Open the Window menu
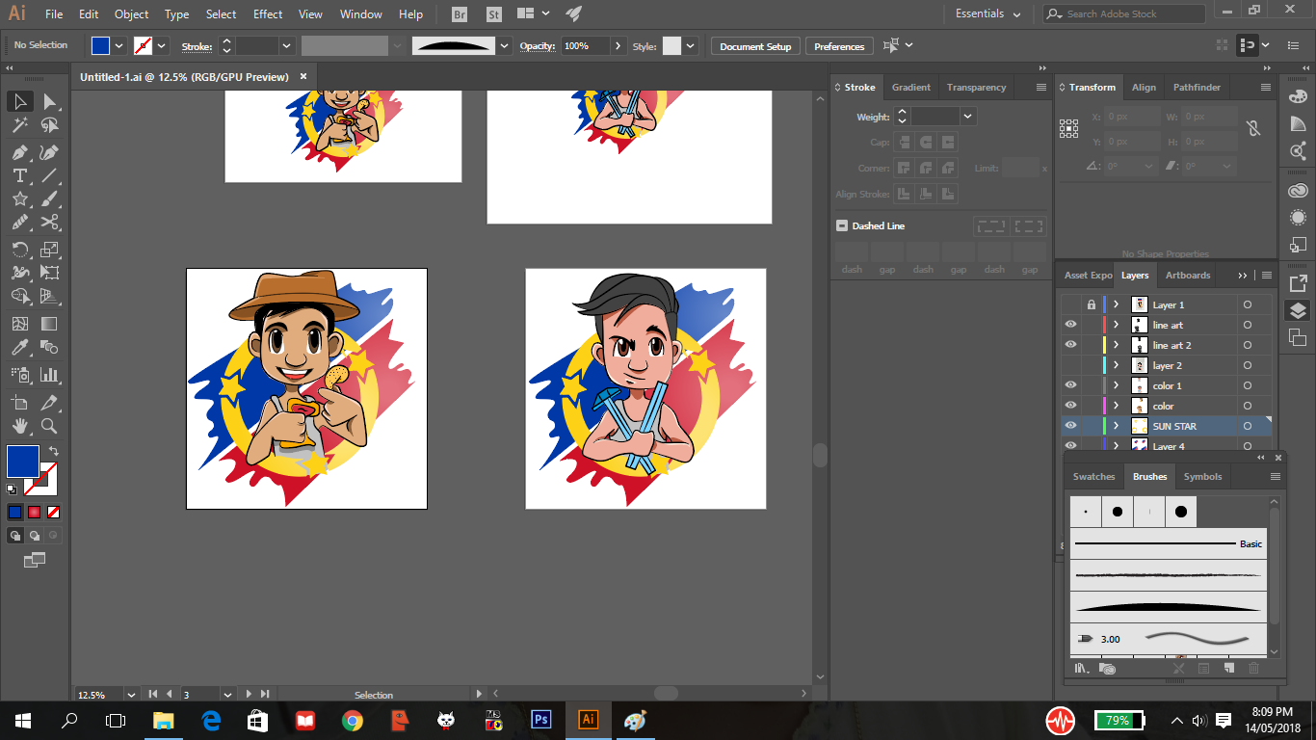This screenshot has height=740, width=1316. [x=361, y=14]
